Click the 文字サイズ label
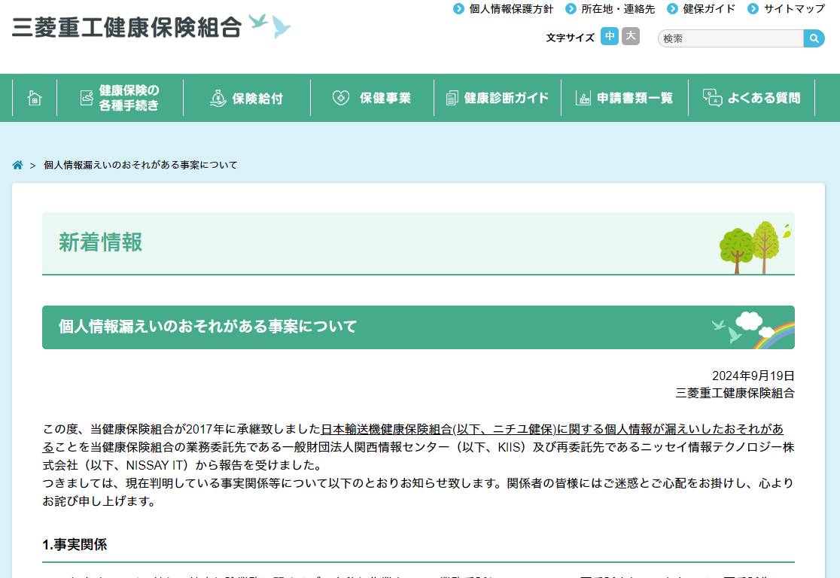This screenshot has width=840, height=578. click(570, 38)
